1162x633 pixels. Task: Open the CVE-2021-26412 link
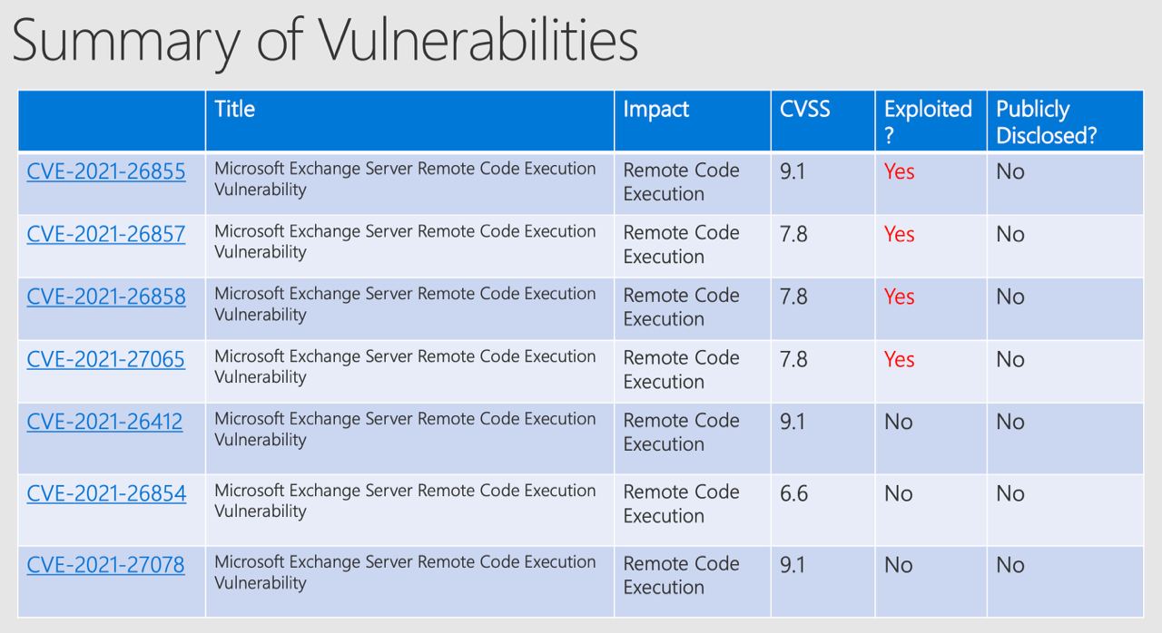pyautogui.click(x=104, y=422)
